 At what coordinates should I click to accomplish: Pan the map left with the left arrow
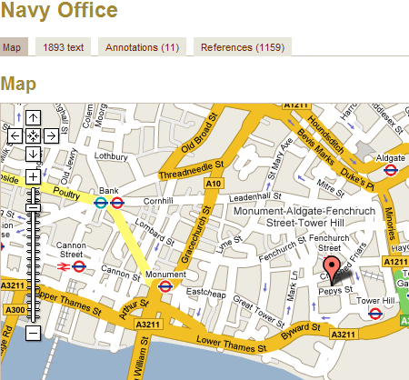(x=15, y=136)
